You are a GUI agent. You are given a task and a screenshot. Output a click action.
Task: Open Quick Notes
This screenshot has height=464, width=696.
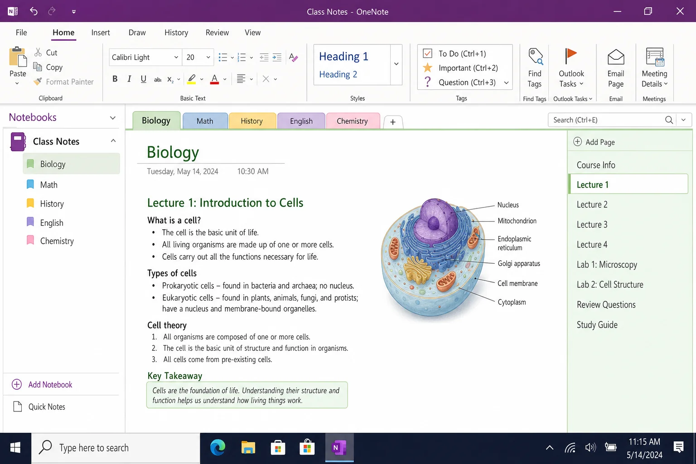pyautogui.click(x=39, y=406)
